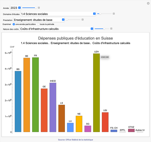The image size is (151, 142).
Task: Expand Année slider controls plus icon
Action: point(39,8)
